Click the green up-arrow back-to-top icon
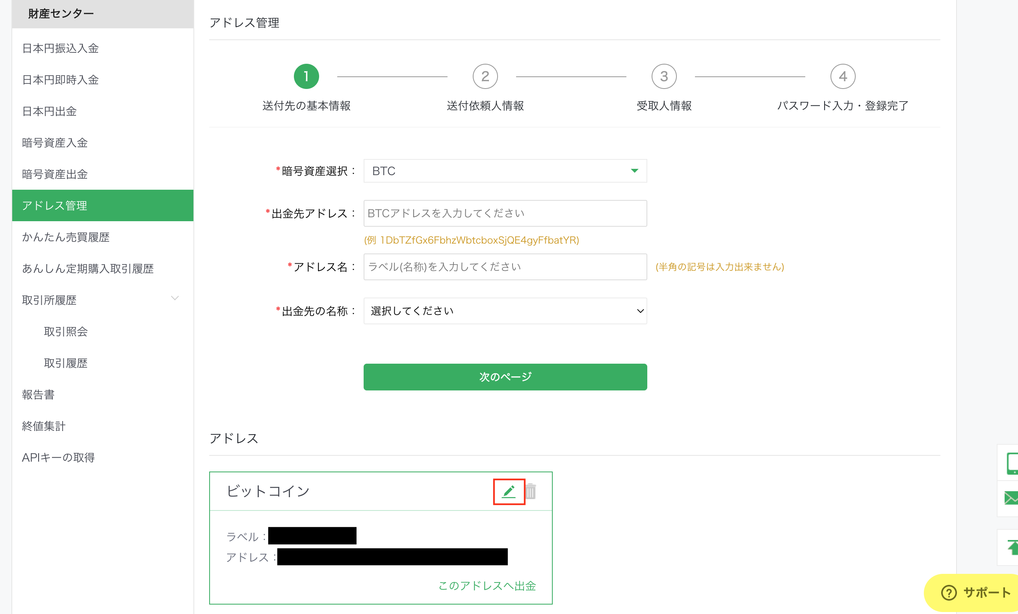This screenshot has height=614, width=1018. click(1012, 547)
